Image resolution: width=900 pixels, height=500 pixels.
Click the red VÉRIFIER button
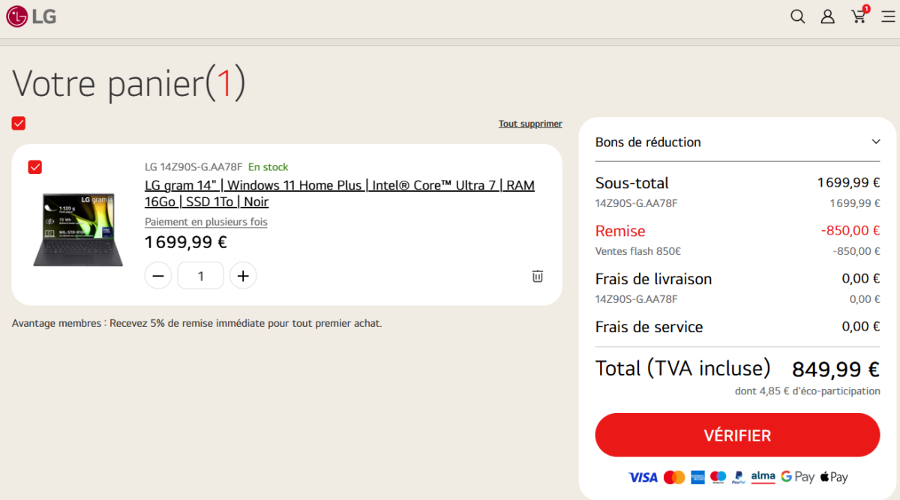pos(737,435)
